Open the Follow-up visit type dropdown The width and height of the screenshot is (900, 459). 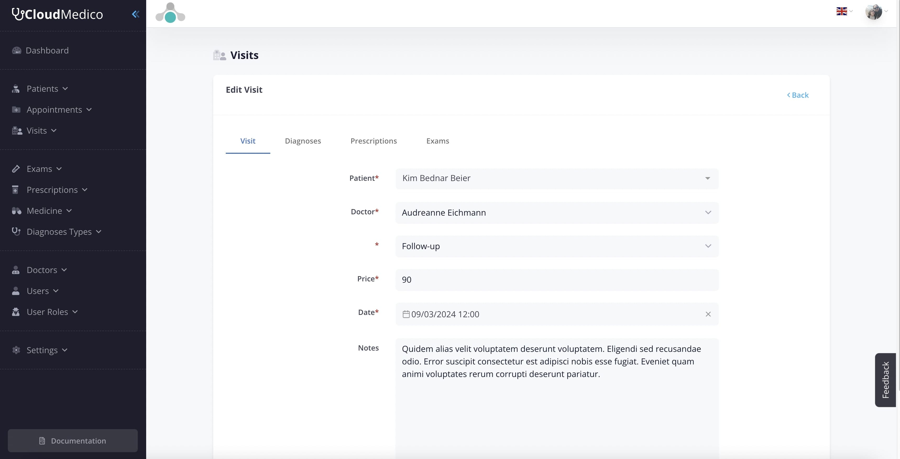click(x=708, y=246)
